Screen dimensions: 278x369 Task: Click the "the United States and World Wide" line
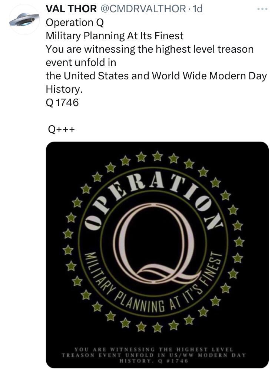(156, 76)
